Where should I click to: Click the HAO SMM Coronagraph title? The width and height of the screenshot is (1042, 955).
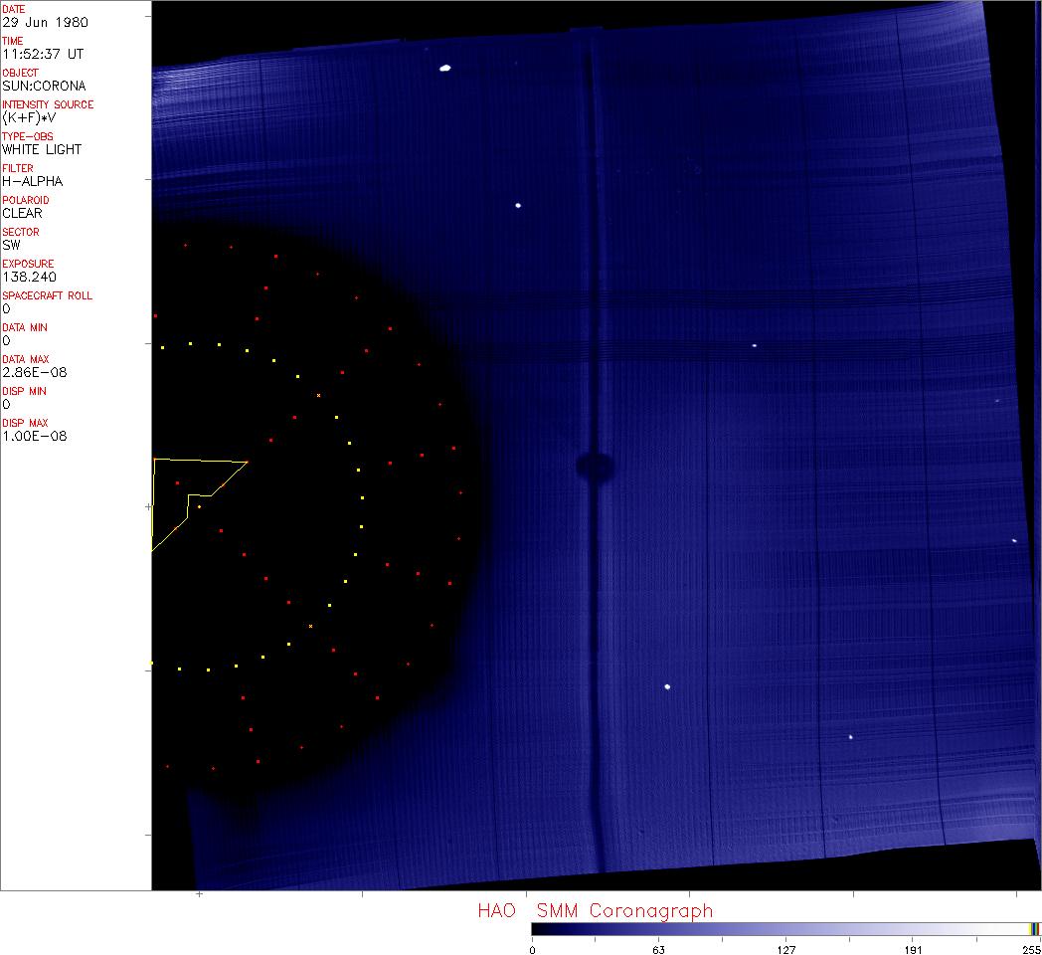(595, 910)
